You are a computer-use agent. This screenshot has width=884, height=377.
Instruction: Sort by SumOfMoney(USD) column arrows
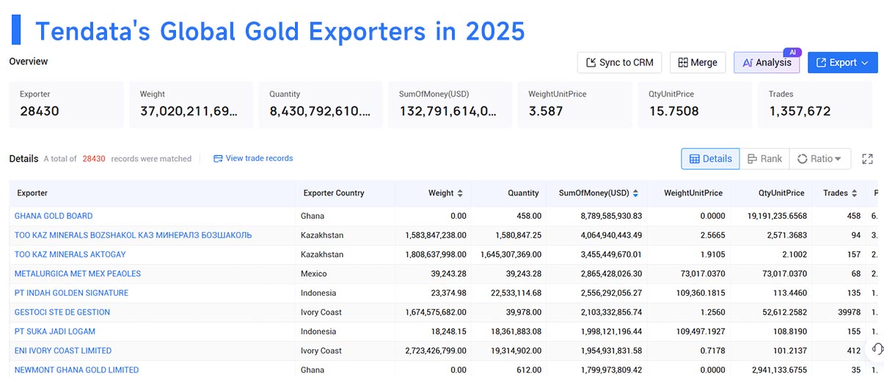[635, 193]
